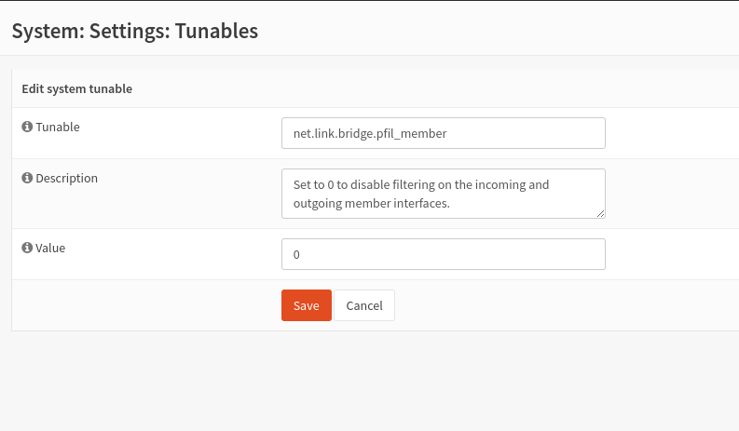Screen dimensions: 739x431
Task: Click the info icon beside Tunable
Action: (x=27, y=127)
